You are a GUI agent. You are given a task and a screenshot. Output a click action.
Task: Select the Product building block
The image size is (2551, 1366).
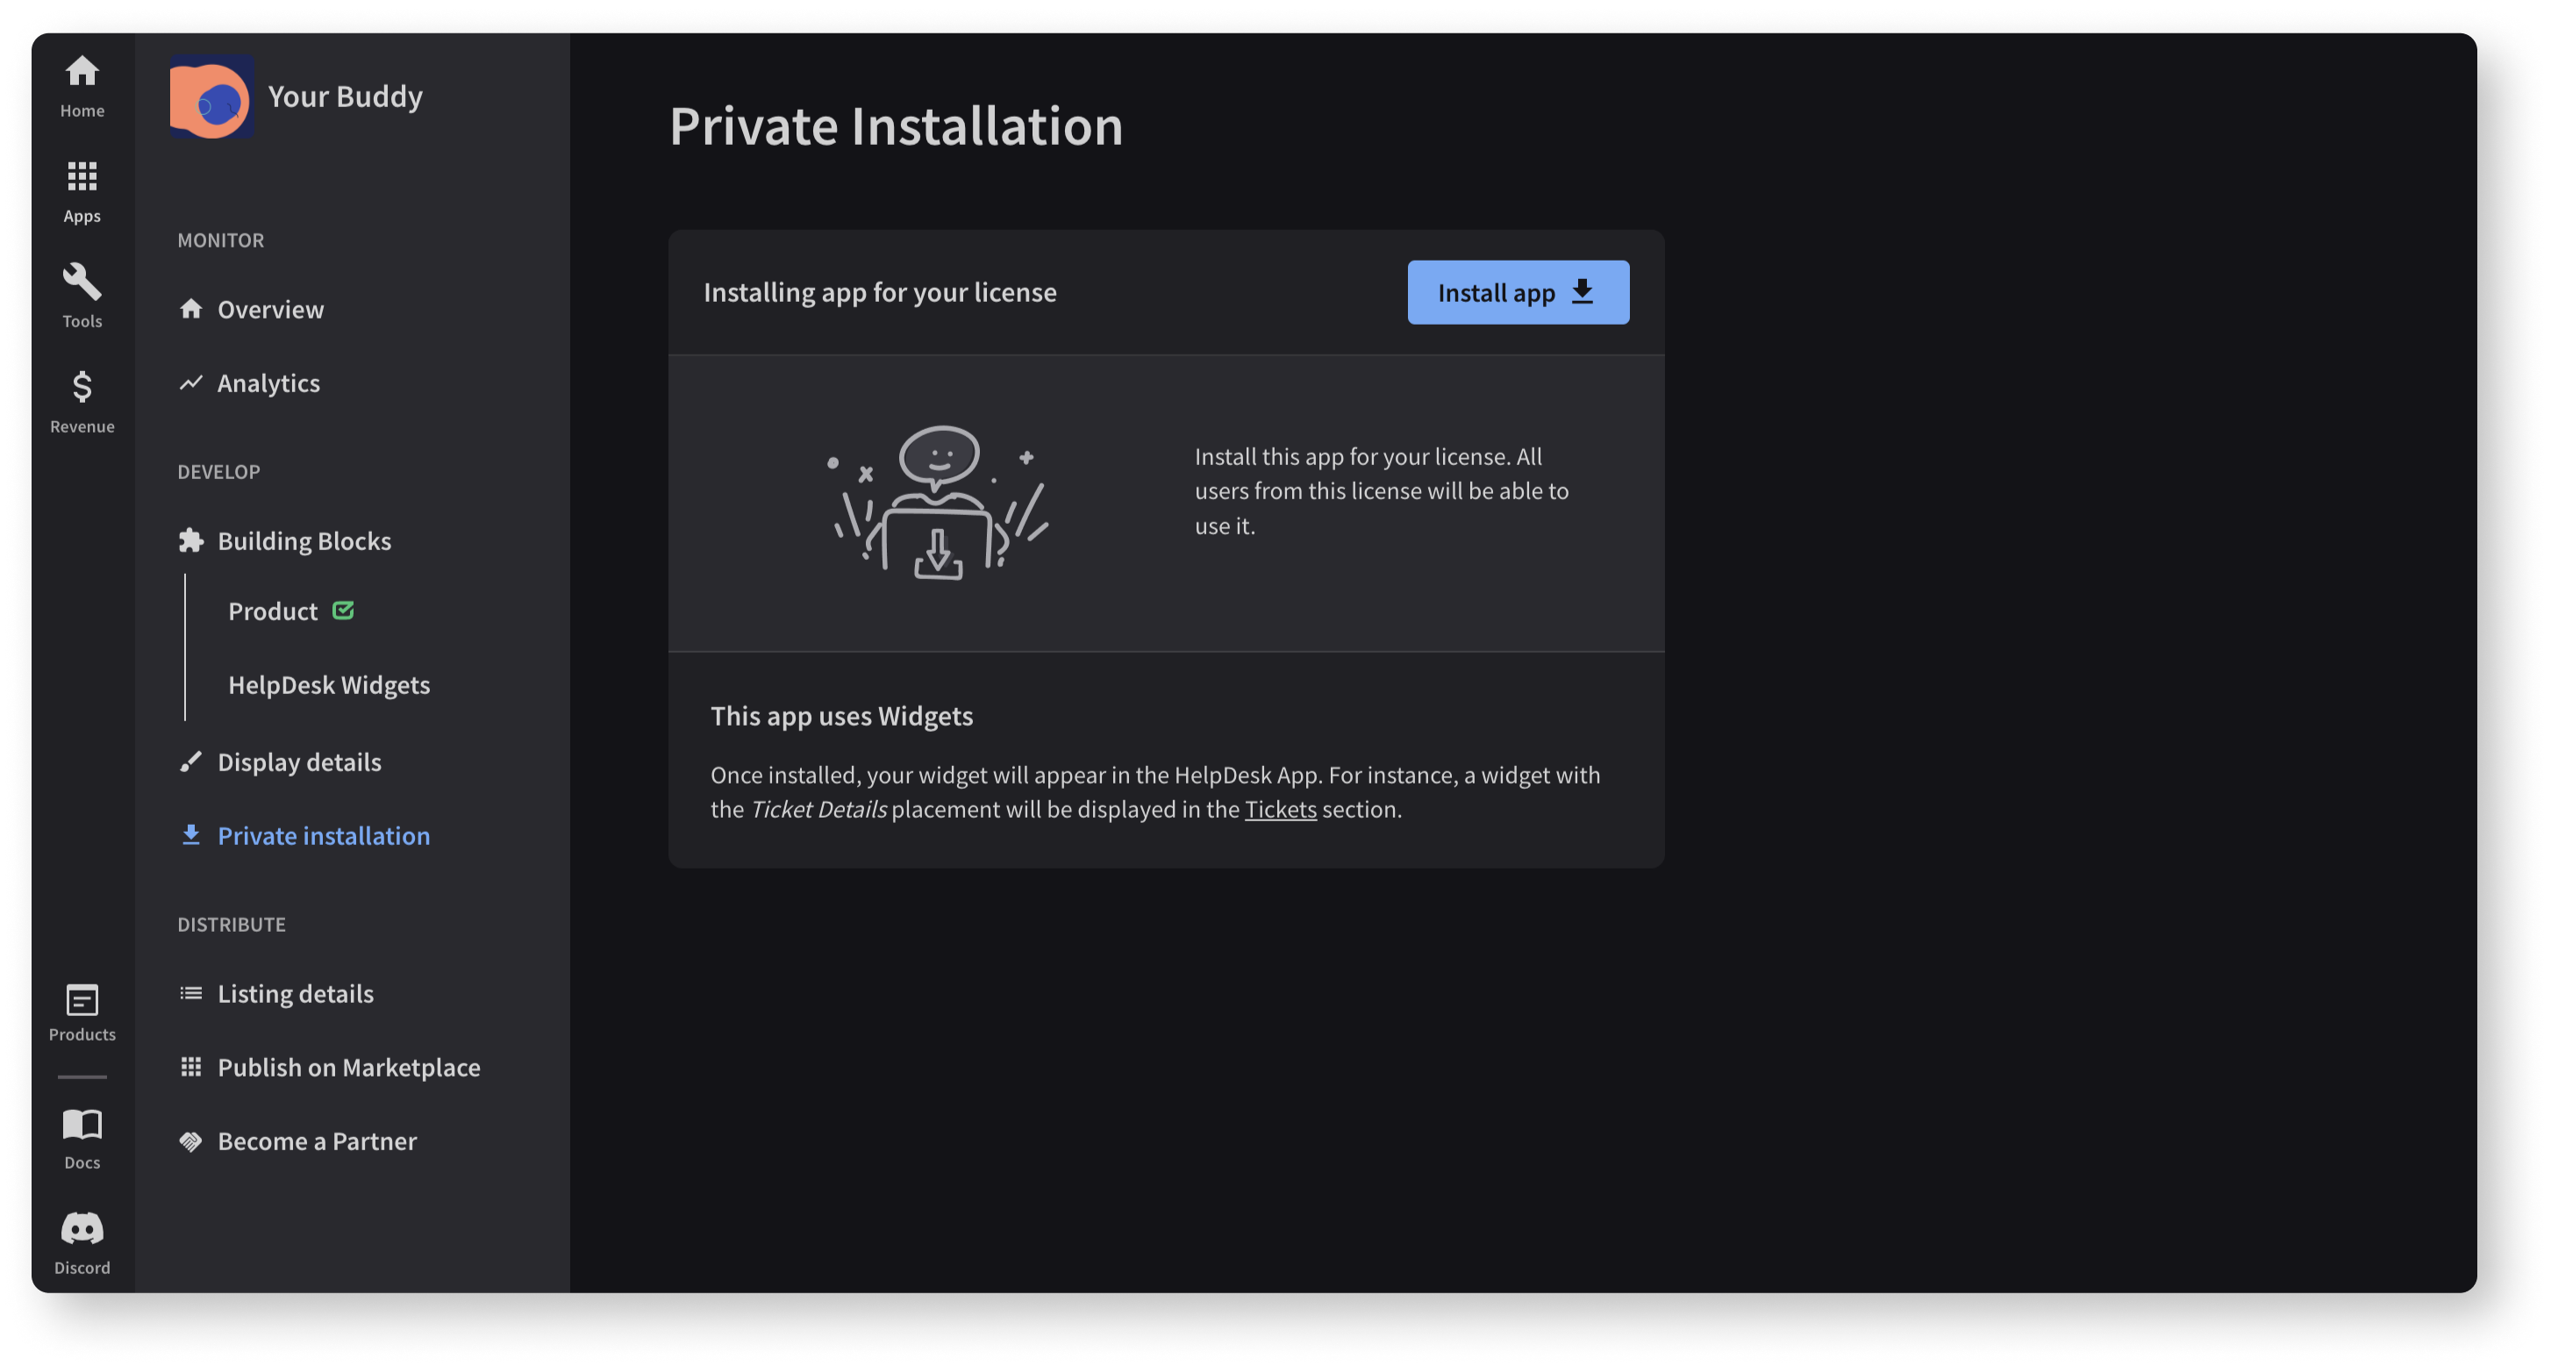272,611
